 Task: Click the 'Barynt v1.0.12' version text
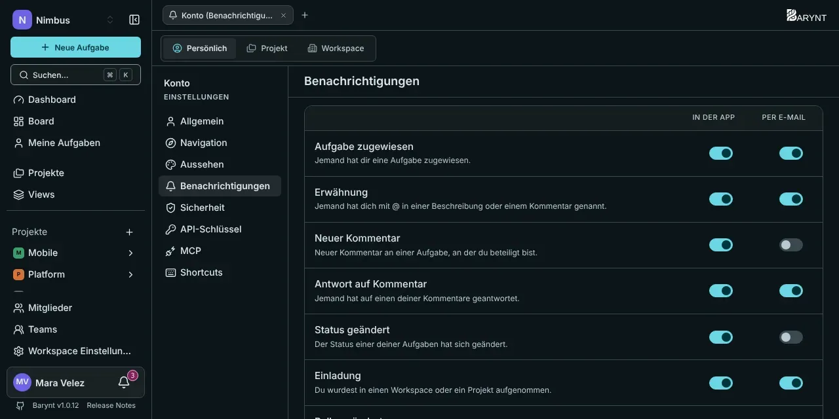coord(56,405)
